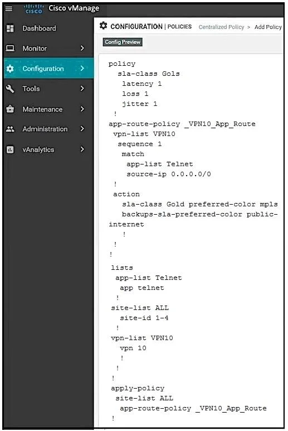The height and width of the screenshot is (431, 288).
Task: Expand the Tools submenu arrow
Action: click(82, 88)
